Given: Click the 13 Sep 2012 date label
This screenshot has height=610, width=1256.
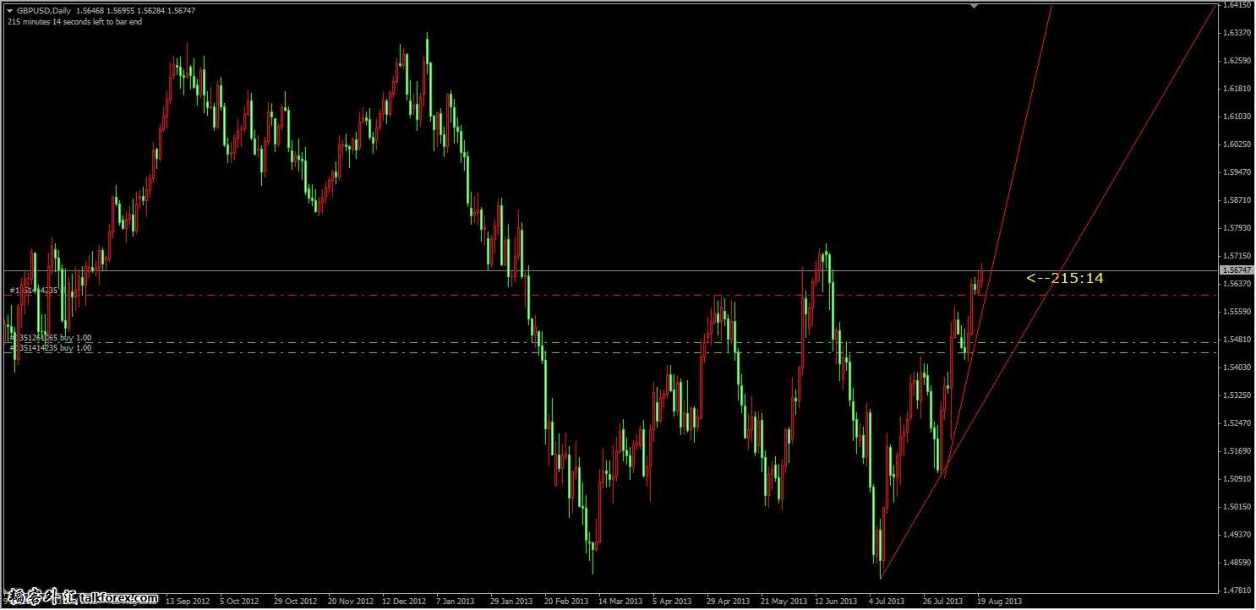Looking at the screenshot, I should 188,602.
